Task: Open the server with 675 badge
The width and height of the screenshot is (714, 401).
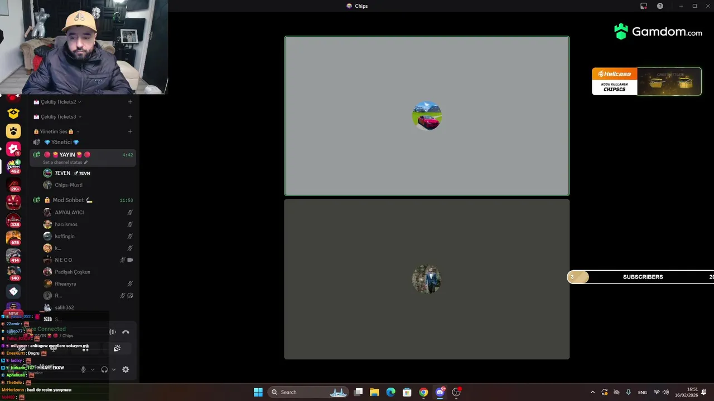Action: (13, 238)
